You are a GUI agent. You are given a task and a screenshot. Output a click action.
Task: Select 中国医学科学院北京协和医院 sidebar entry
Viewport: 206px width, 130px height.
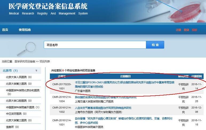pos(23,92)
